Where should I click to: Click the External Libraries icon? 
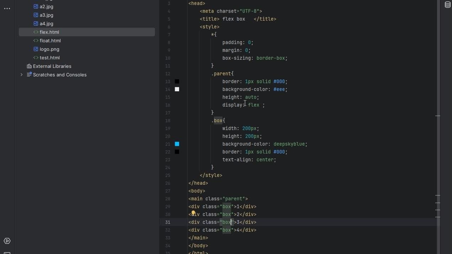click(29, 66)
